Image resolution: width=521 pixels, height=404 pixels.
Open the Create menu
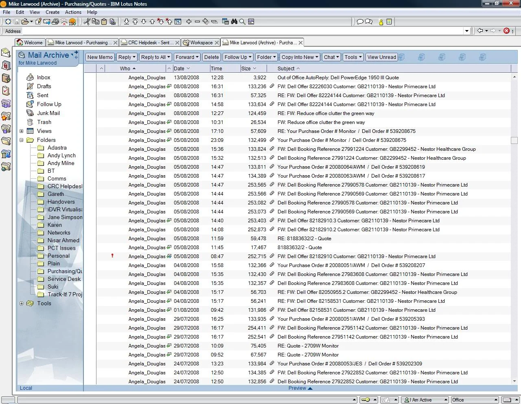(53, 12)
